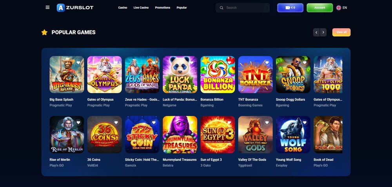Image resolution: width=392 pixels, height=187 pixels.
Task: Show previous games with left arrow
Action: pos(316,32)
